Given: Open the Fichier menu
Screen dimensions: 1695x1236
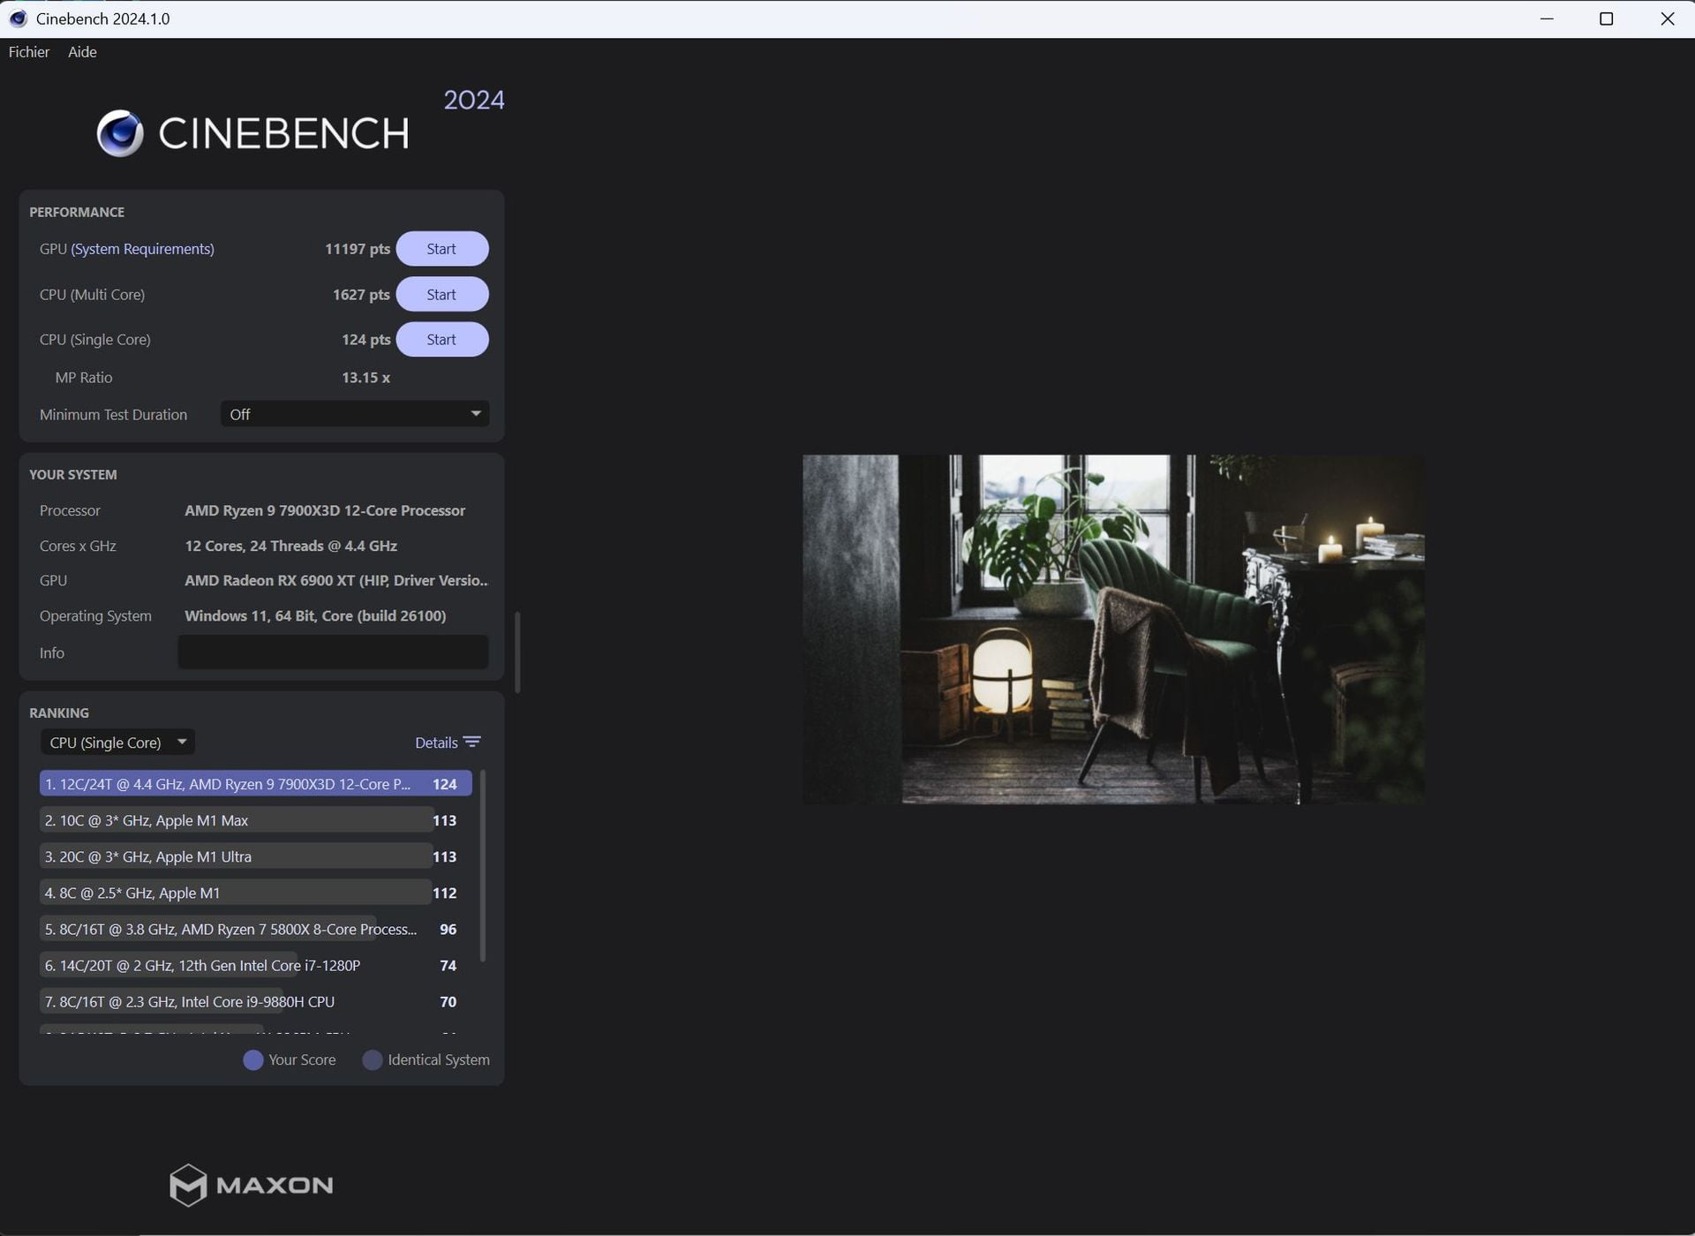Looking at the screenshot, I should click(29, 52).
